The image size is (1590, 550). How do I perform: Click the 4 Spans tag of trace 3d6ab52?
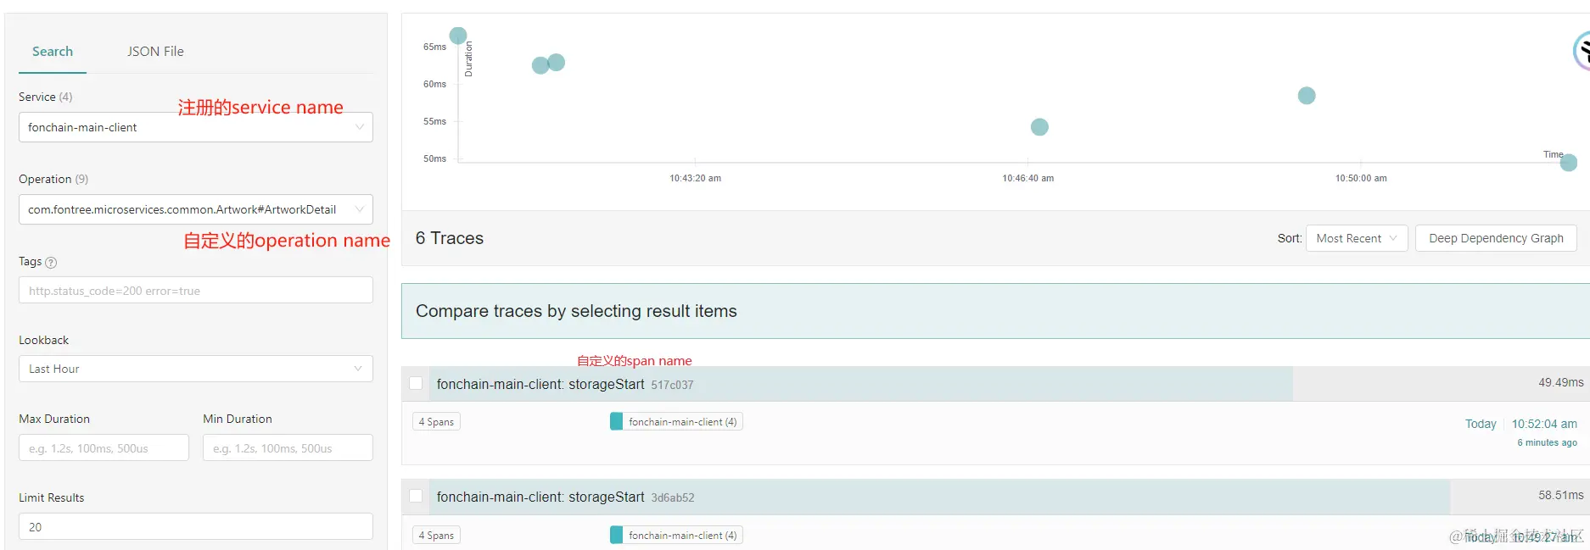point(436,536)
